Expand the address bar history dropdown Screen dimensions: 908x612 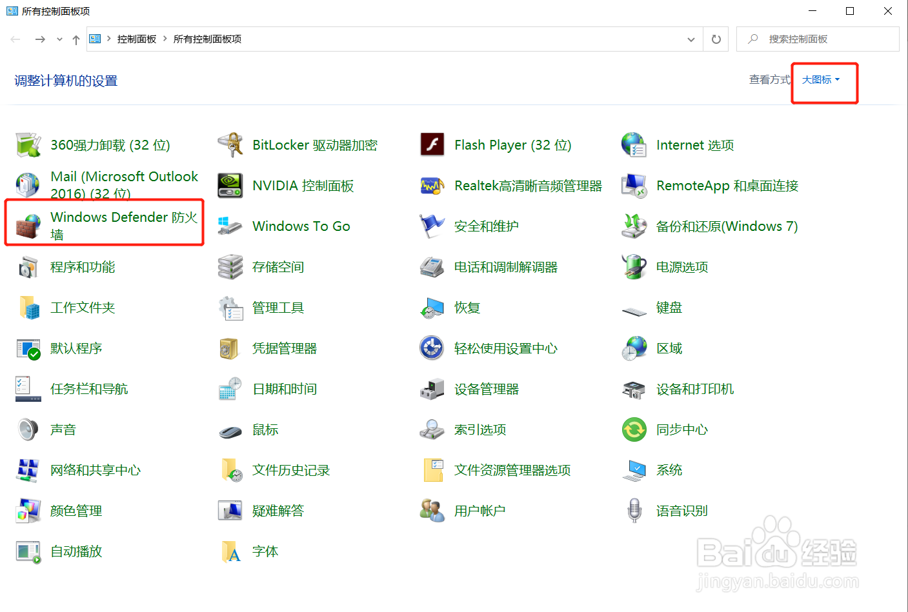691,39
